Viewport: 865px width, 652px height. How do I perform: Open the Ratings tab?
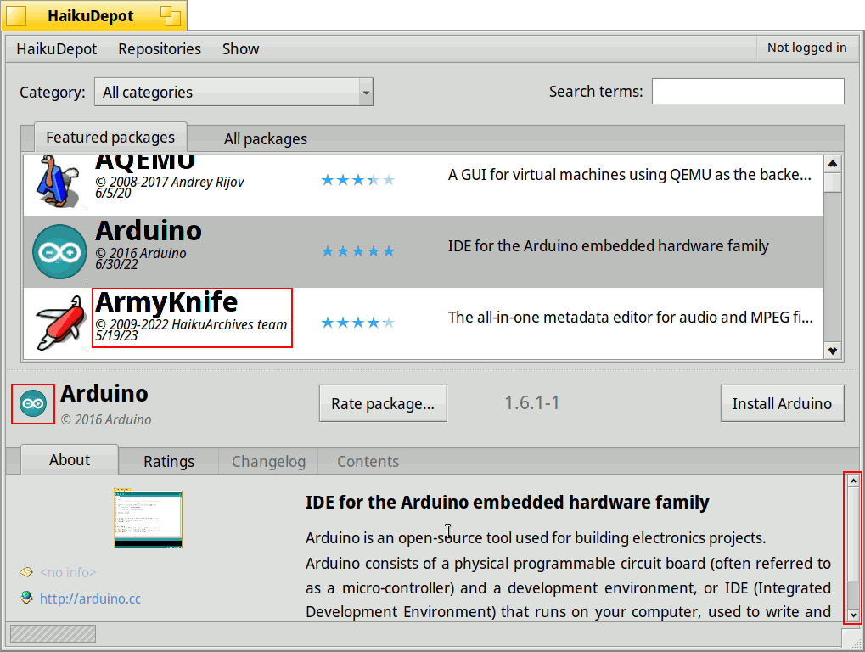click(x=169, y=462)
